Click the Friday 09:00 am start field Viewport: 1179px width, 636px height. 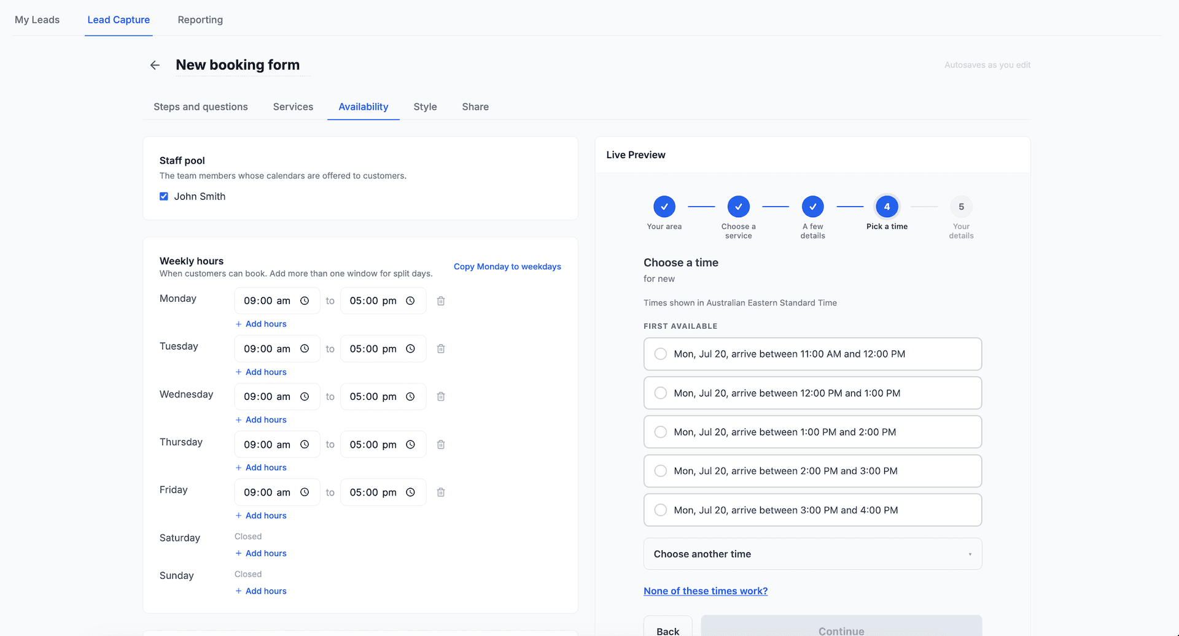[277, 492]
